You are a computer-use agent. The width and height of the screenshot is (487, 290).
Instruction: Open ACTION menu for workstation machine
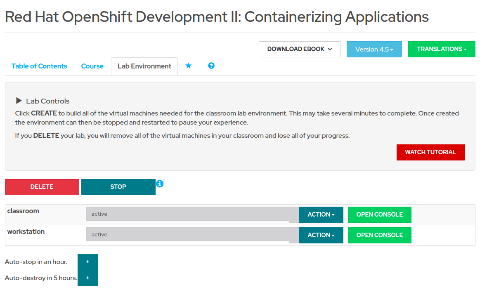point(321,235)
